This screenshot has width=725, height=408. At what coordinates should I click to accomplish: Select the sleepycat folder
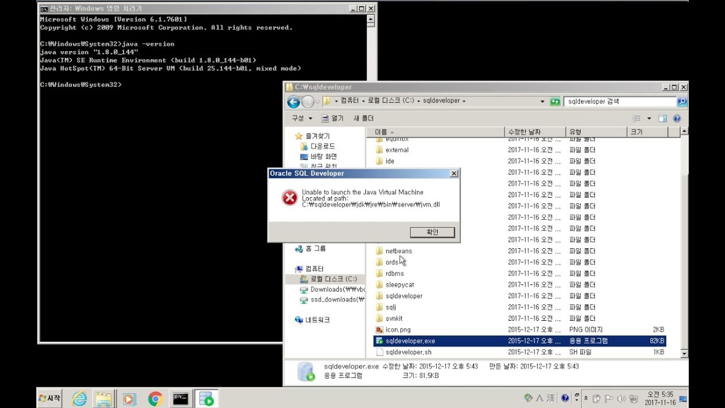coord(395,284)
